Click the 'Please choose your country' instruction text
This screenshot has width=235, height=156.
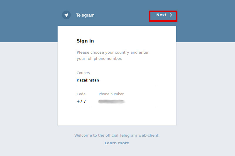[113, 55]
